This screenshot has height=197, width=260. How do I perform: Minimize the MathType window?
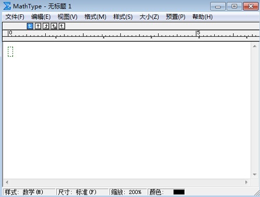[x=218, y=6]
